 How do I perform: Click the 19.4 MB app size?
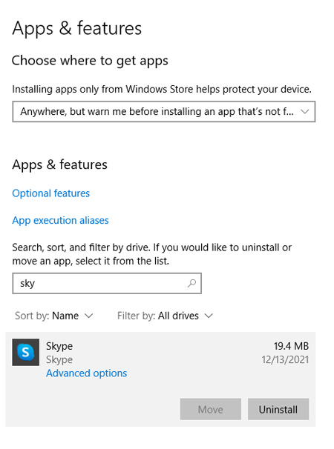(x=291, y=346)
